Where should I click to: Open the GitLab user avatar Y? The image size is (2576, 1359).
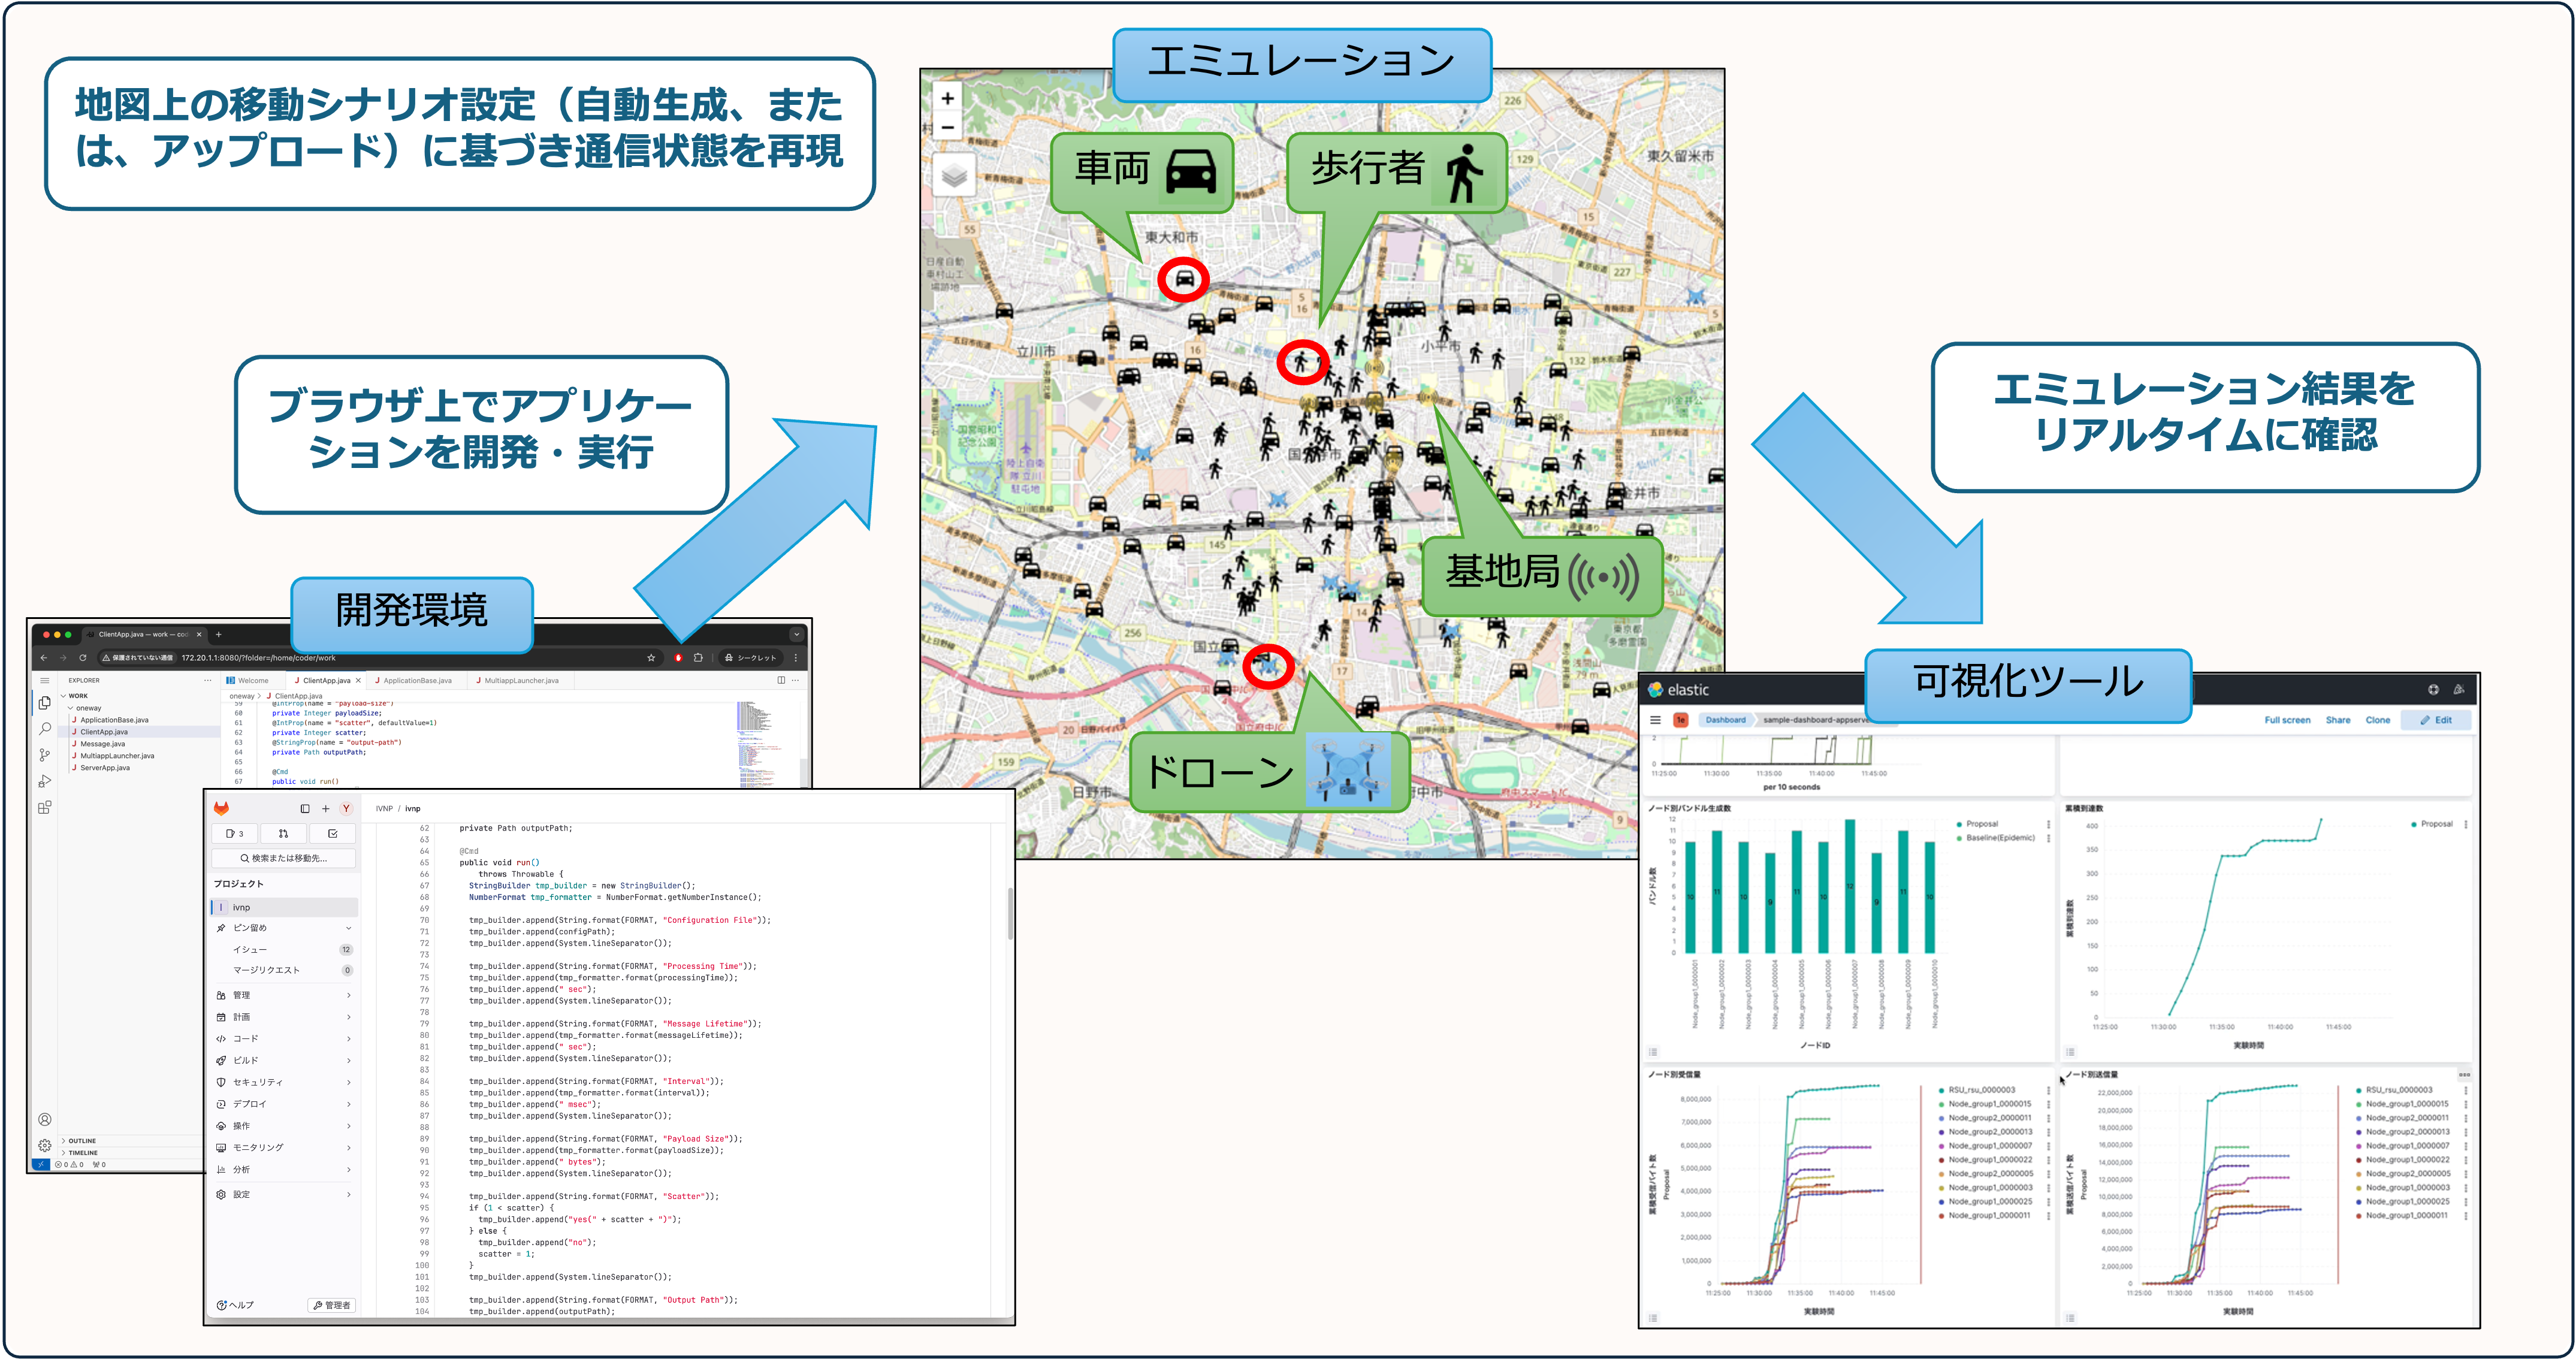[346, 808]
